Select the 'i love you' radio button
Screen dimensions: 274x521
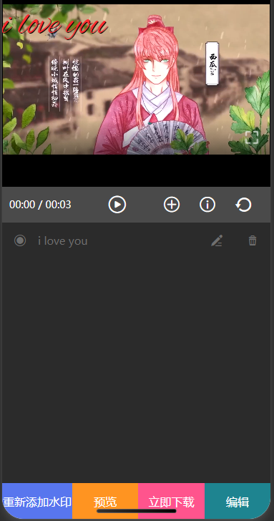[20, 240]
